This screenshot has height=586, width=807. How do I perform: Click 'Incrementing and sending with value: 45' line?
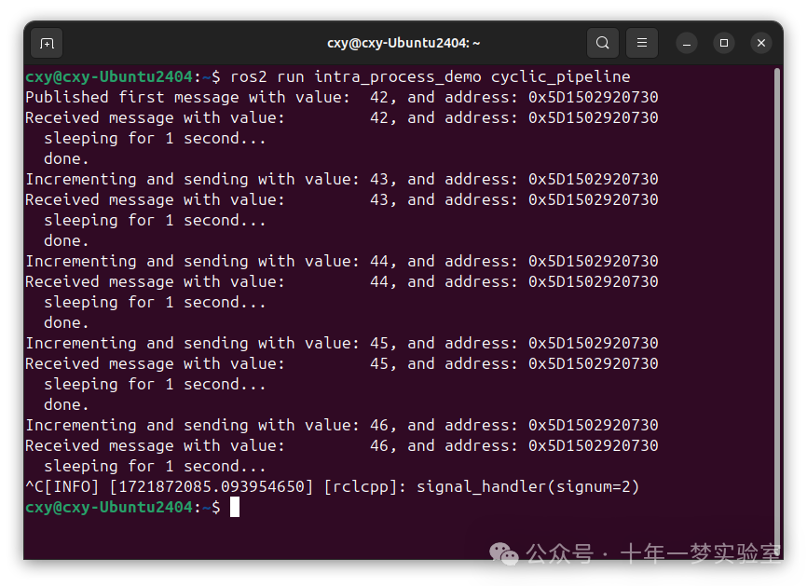(x=342, y=343)
